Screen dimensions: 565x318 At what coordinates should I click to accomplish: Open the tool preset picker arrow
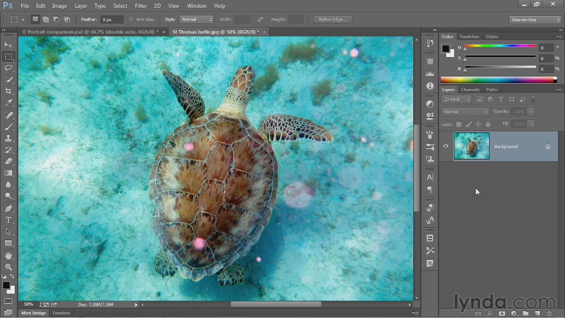coord(23,19)
